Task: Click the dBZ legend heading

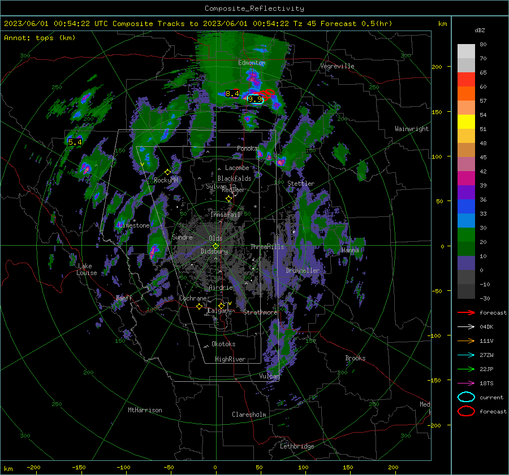Action: [x=480, y=30]
